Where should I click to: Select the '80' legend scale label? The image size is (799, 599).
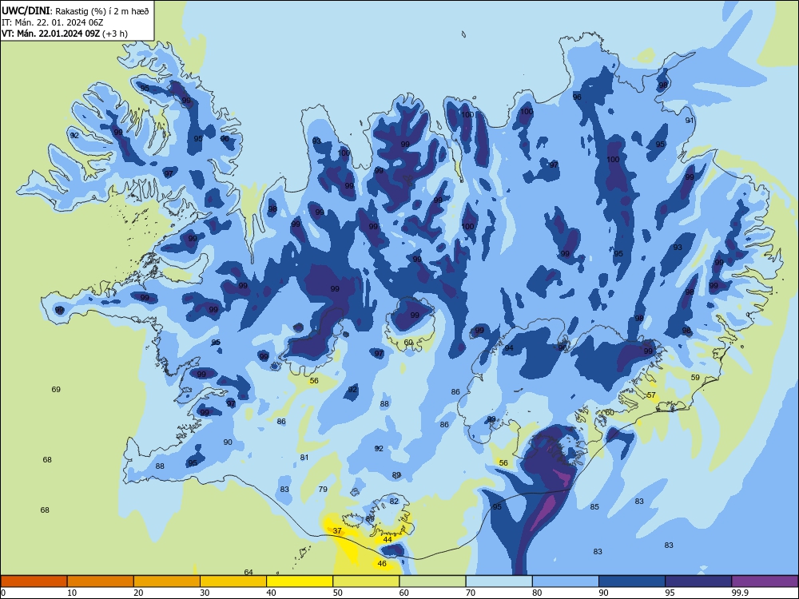(x=537, y=593)
